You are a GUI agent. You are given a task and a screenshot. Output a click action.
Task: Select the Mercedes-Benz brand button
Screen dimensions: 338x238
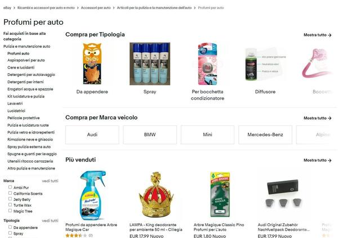click(x=265, y=134)
